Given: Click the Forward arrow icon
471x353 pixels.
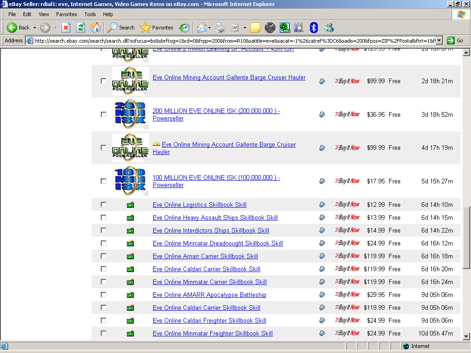Looking at the screenshot, I should [x=45, y=28].
